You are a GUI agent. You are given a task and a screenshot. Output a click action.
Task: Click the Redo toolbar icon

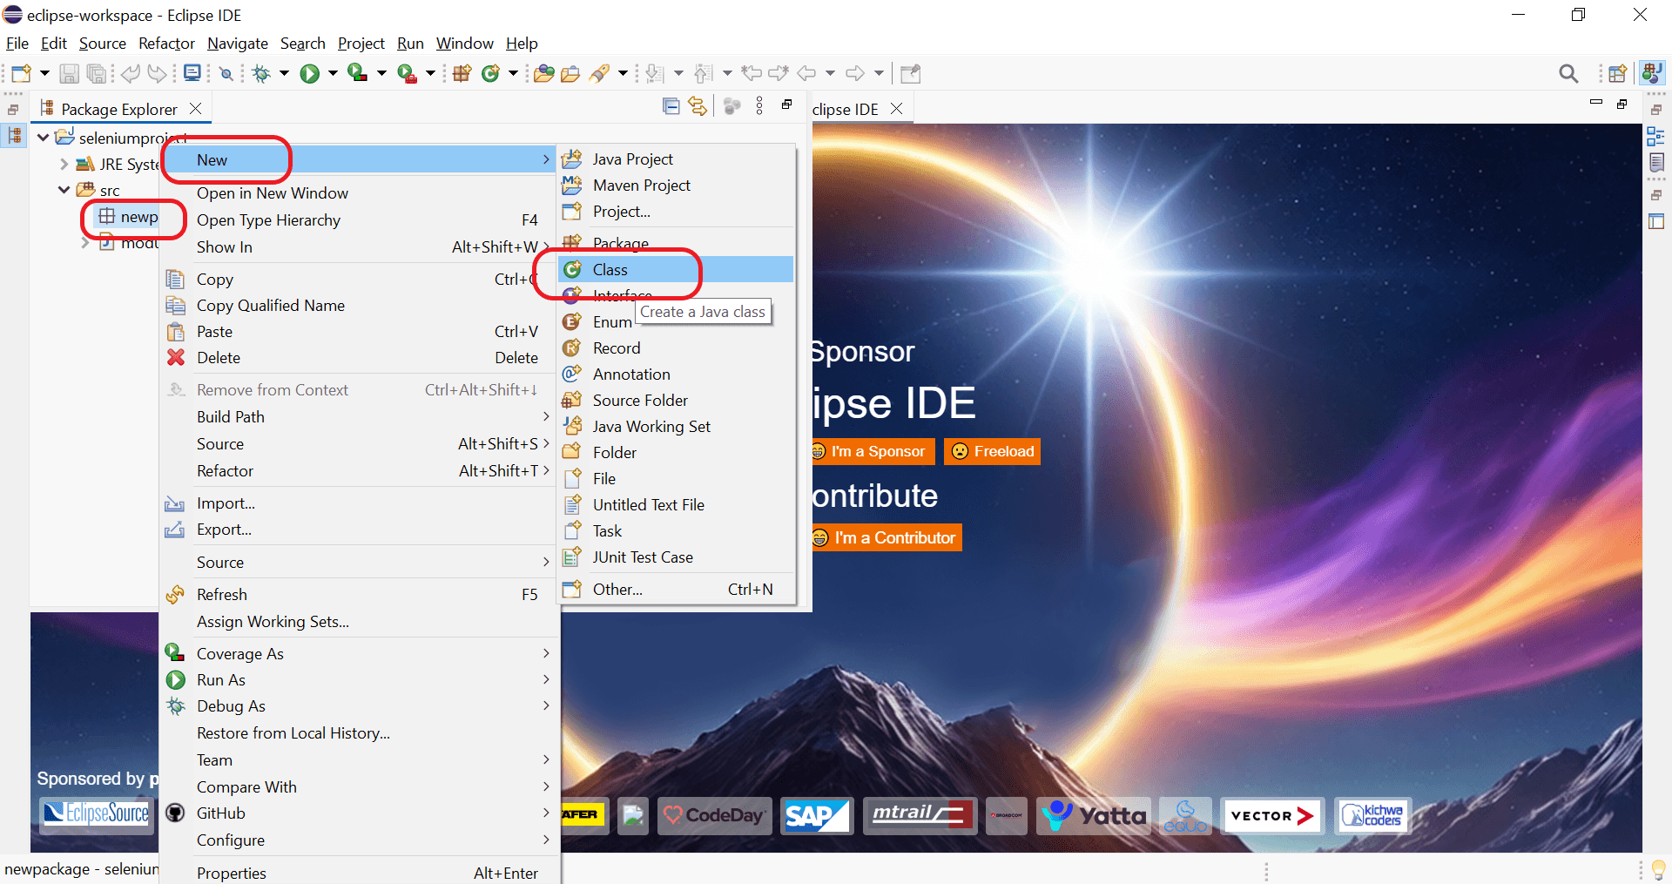157,74
